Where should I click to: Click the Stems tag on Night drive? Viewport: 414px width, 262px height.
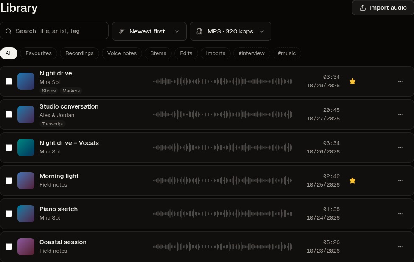click(49, 91)
